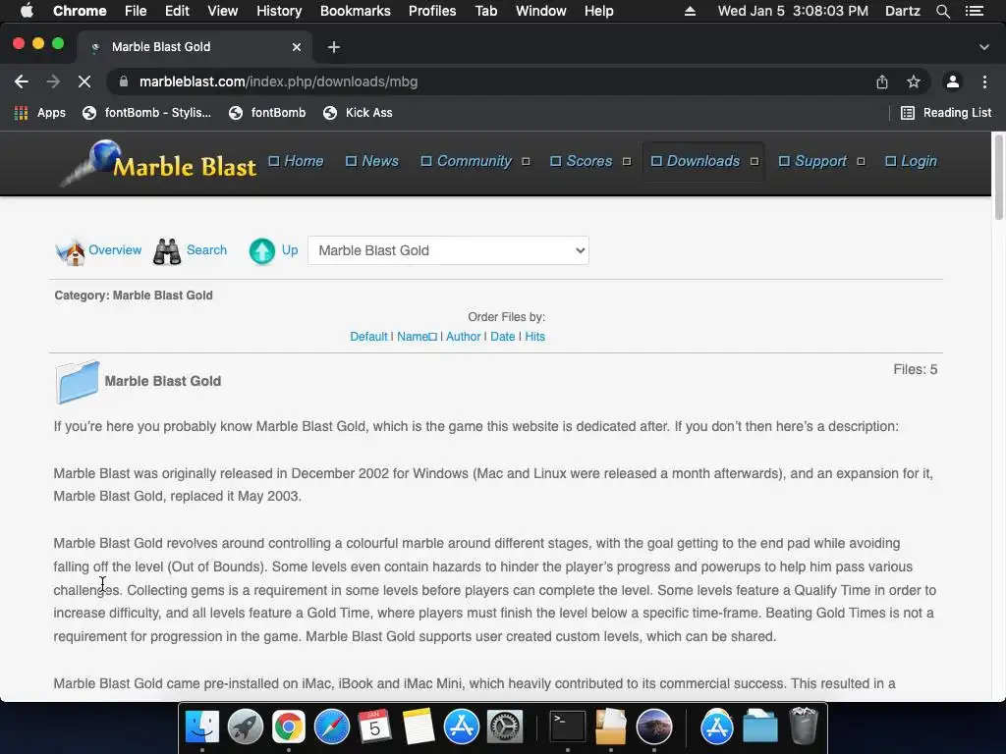Click the green Up arrow icon
The width and height of the screenshot is (1006, 754).
(x=261, y=251)
